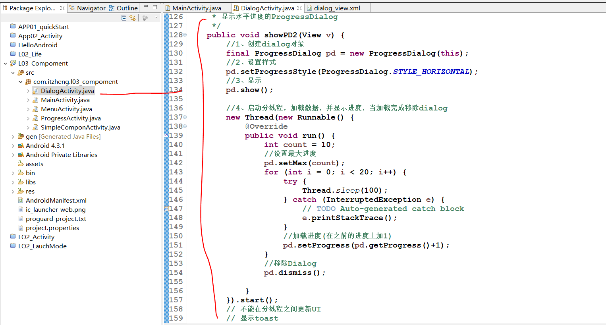Click the AndroidManifest.xml file icon
Image resolution: width=606 pixels, height=325 pixels.
(x=21, y=200)
